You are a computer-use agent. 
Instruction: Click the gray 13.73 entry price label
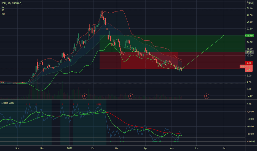point(250,52)
